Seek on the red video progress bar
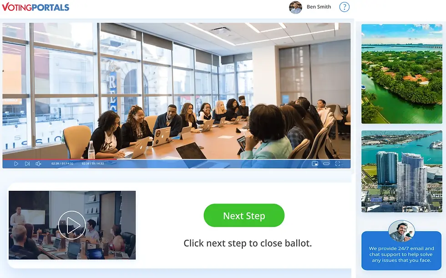 click(x=60, y=159)
